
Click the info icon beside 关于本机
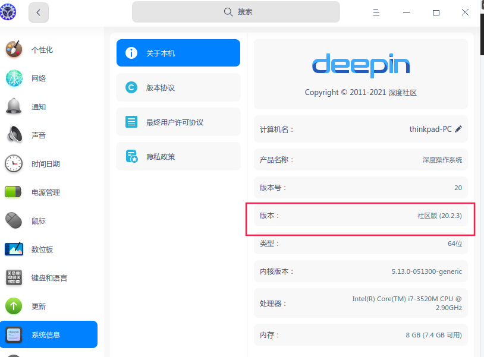pos(131,53)
